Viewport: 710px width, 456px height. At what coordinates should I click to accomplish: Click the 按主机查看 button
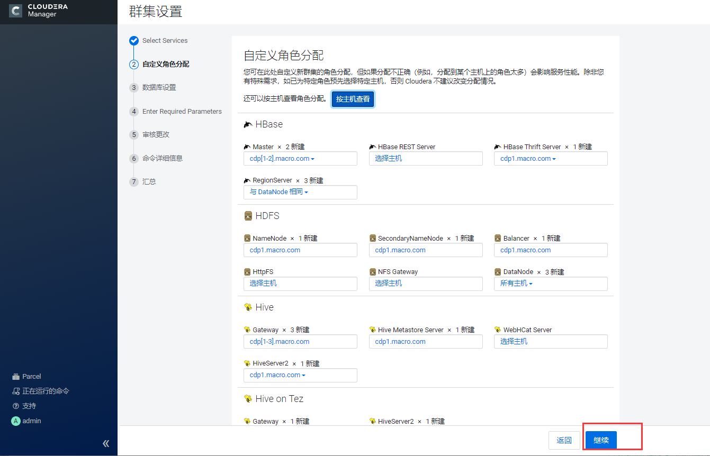pos(353,99)
